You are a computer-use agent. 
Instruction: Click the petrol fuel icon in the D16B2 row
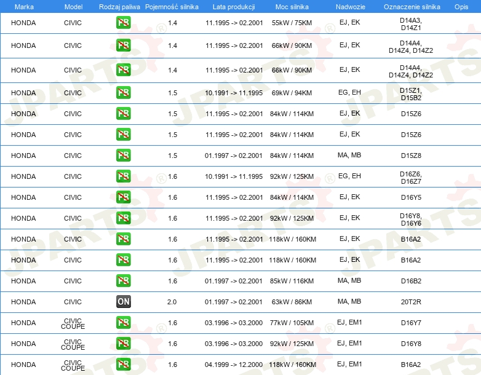(123, 281)
